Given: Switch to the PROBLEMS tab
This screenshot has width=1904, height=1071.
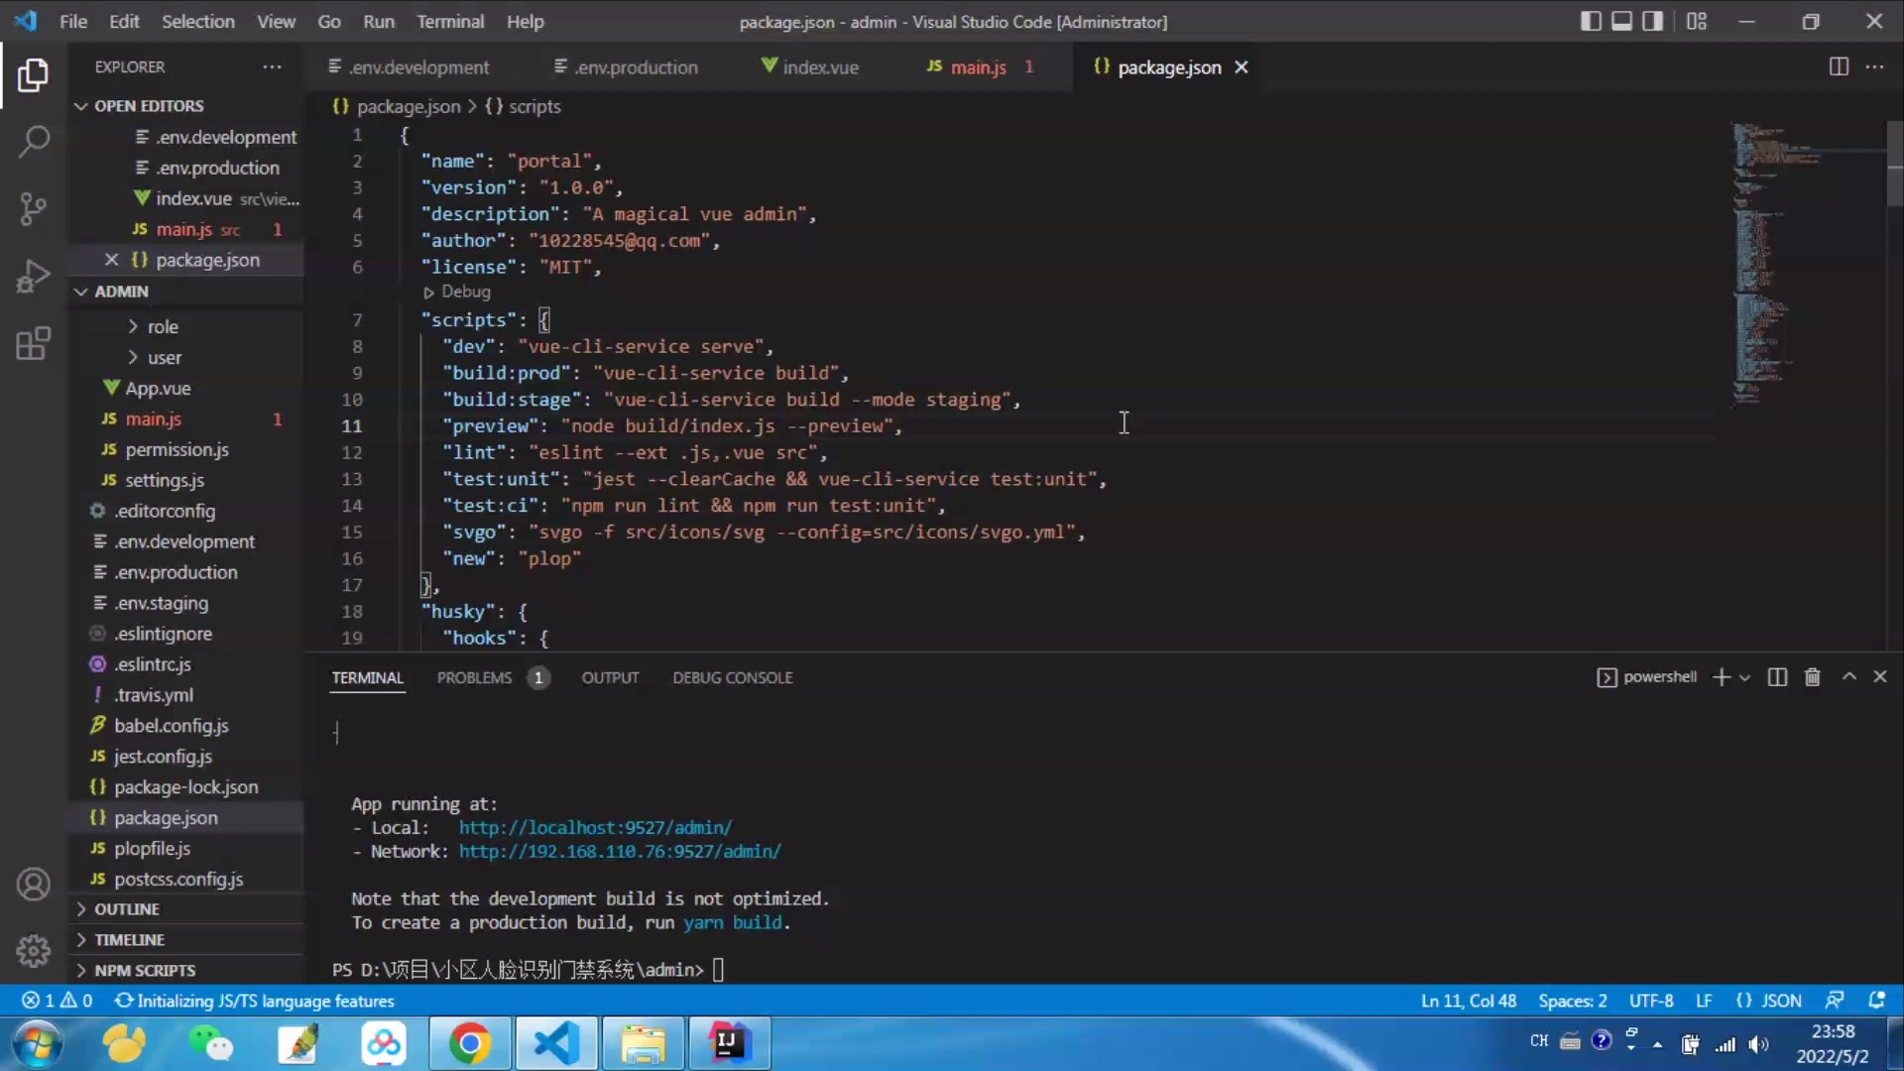Looking at the screenshot, I should click(x=474, y=677).
